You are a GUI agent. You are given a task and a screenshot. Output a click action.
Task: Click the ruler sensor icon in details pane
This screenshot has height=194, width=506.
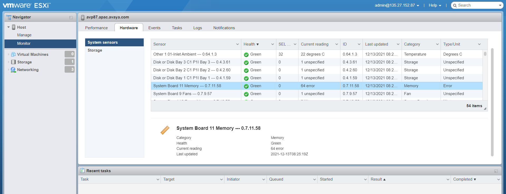tap(165, 130)
